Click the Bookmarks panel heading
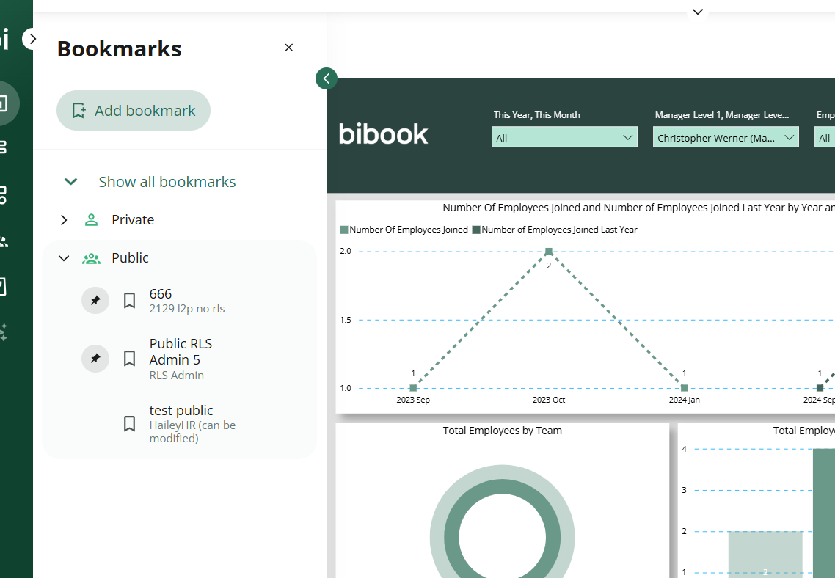Screen dimensions: 835x578 [120, 48]
